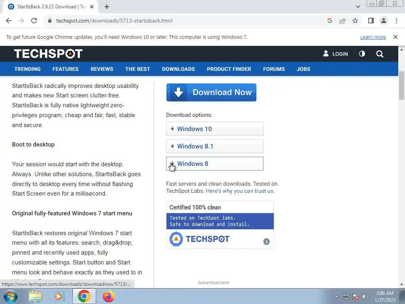Open the REVIEWS menu
The image size is (405, 304).
pos(102,69)
